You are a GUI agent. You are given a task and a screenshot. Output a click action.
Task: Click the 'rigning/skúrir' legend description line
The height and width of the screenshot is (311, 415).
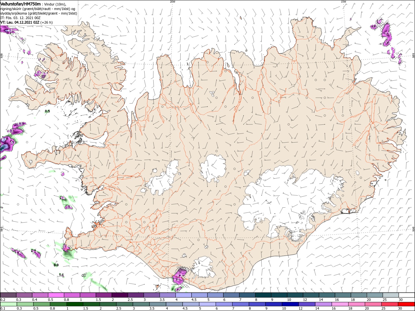coord(38,9)
